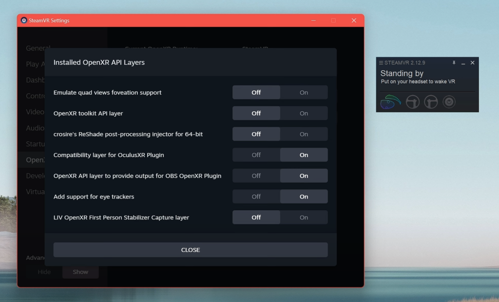Click the SteamVR Settings title bar logo
Image resolution: width=499 pixels, height=302 pixels.
(24, 20)
